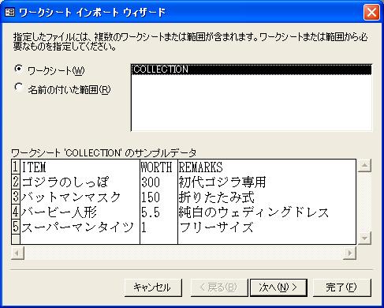The height and width of the screenshot is (308, 384).
Task: Click the wizard title bar icon
Action: click(x=10, y=12)
